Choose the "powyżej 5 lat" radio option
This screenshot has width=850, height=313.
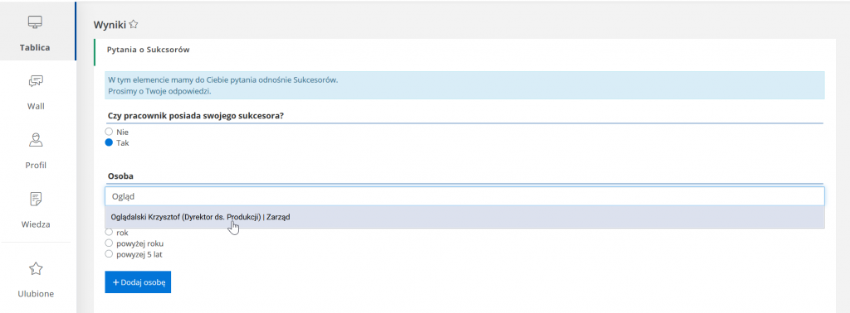coord(109,253)
